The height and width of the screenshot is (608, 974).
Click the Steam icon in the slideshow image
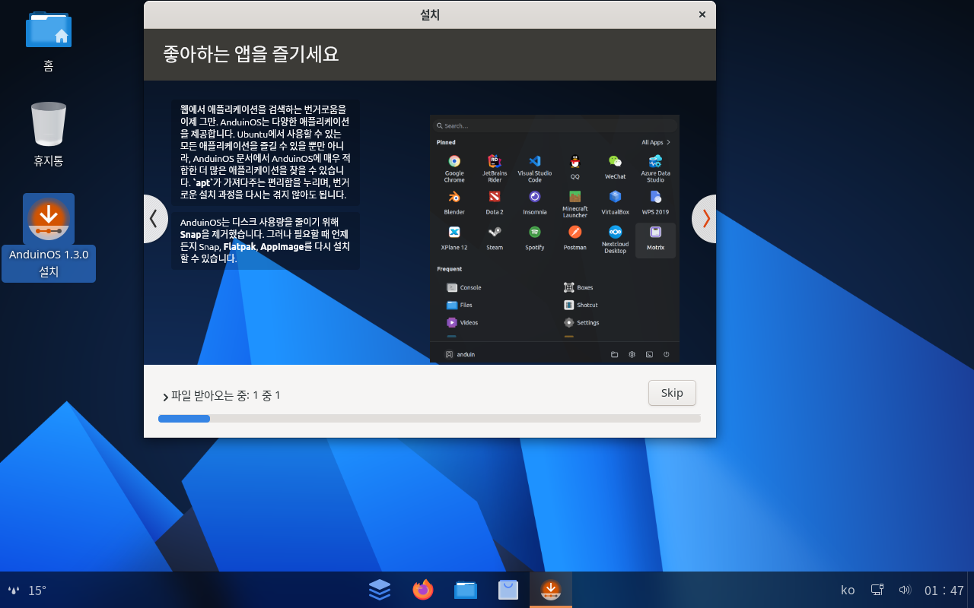[495, 232]
